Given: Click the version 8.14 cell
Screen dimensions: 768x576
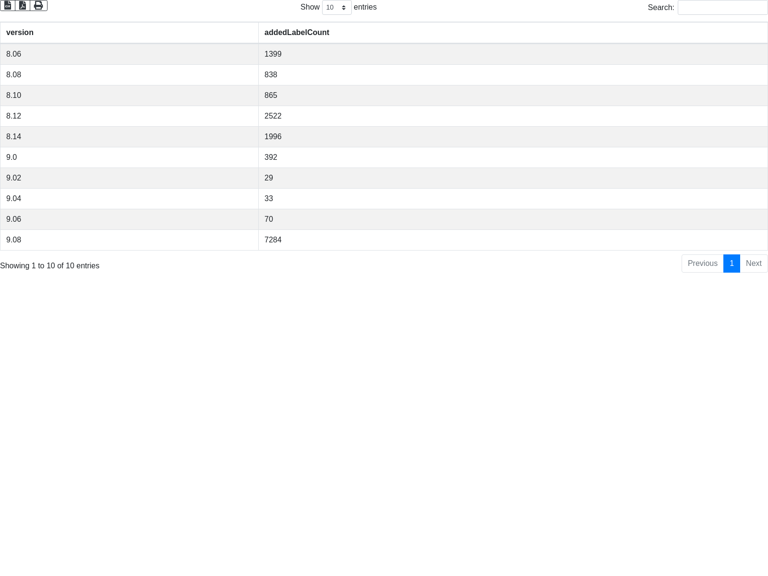Looking at the screenshot, I should click(x=14, y=137).
